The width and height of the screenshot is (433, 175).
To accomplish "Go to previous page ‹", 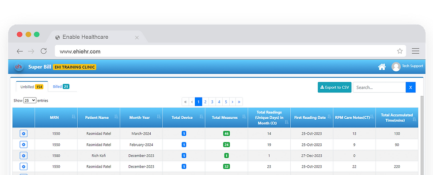I will 192,102.
